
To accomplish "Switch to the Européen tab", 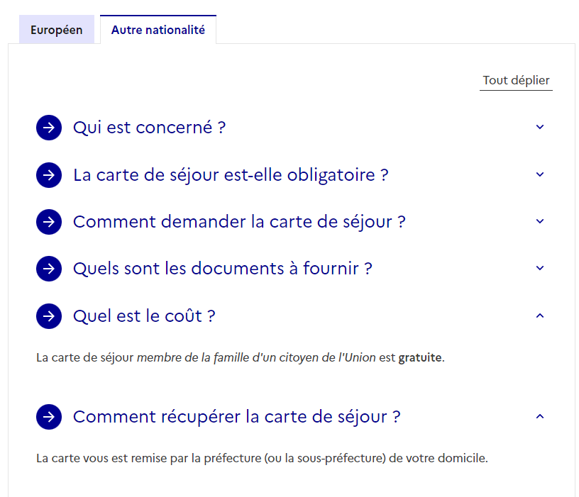I will 57,30.
